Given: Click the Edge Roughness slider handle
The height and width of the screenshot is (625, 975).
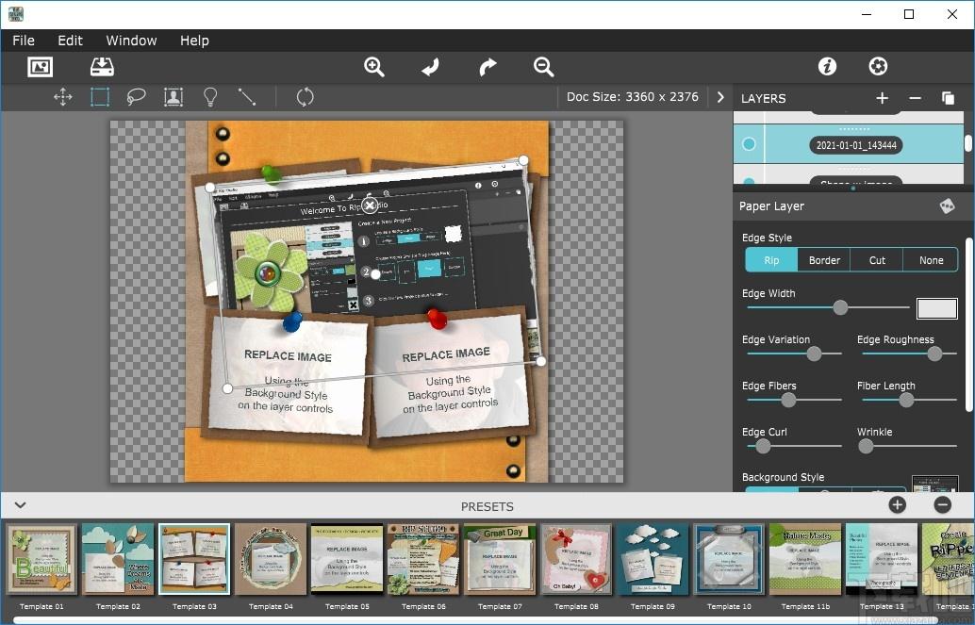Looking at the screenshot, I should [x=934, y=354].
